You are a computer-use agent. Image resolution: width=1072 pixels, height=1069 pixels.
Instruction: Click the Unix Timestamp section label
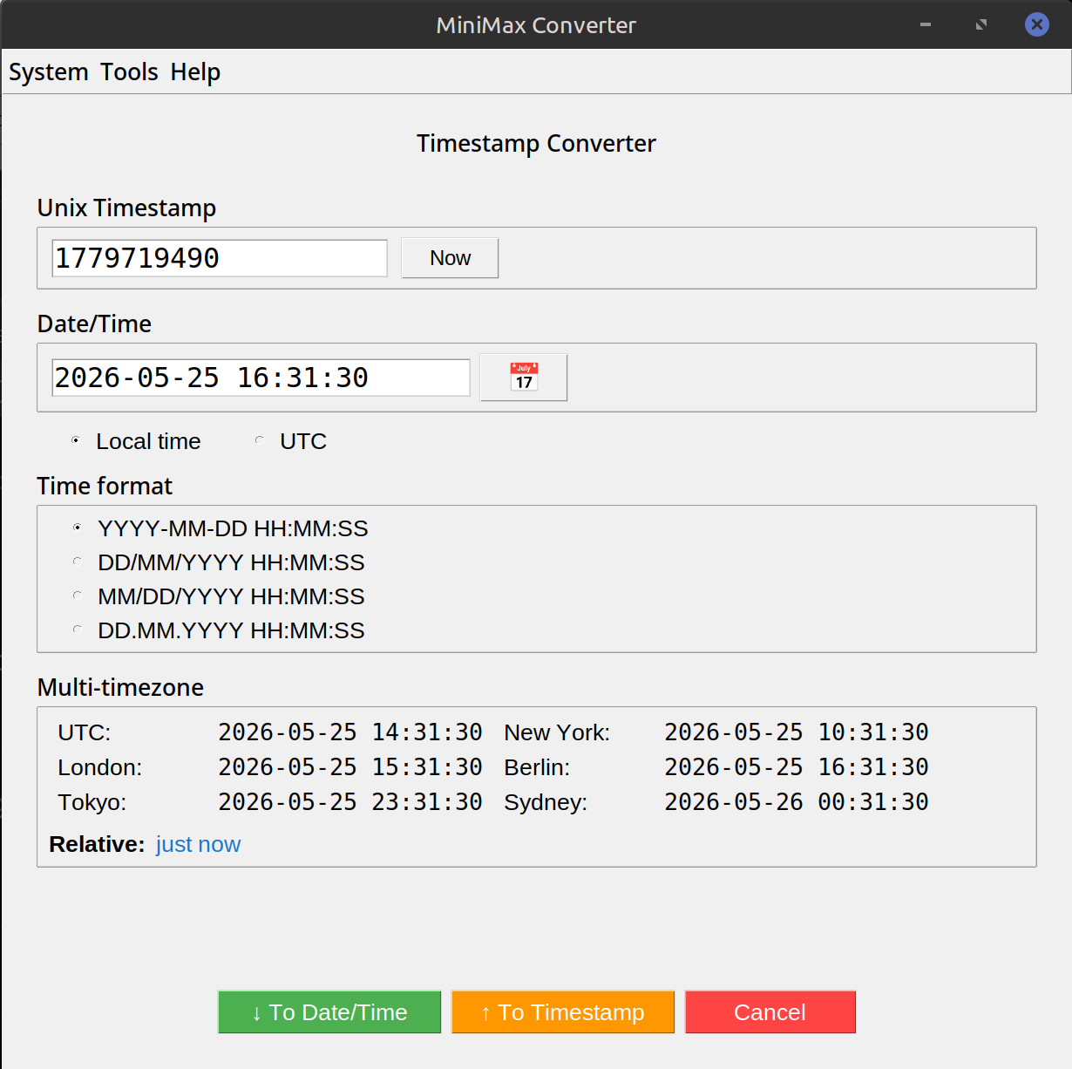[126, 208]
